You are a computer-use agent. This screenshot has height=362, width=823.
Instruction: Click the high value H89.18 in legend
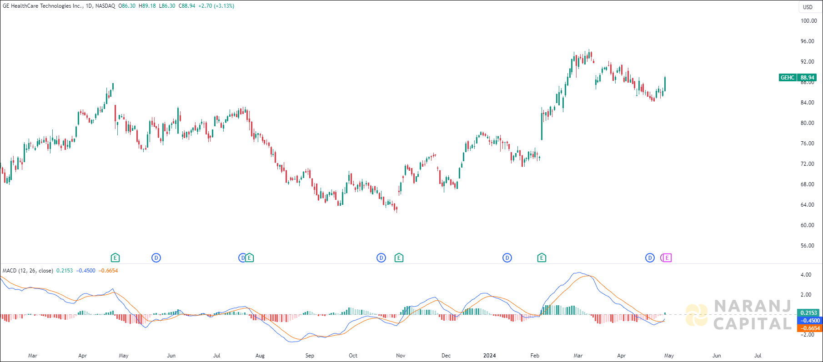pyautogui.click(x=147, y=6)
